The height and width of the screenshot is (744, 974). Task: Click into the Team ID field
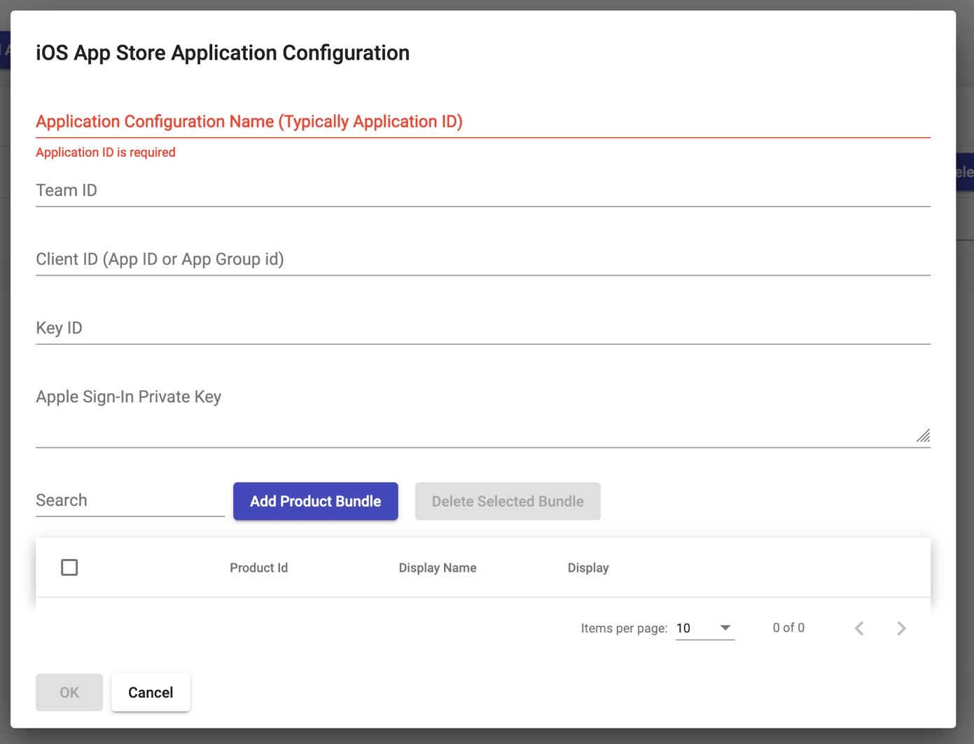point(482,191)
